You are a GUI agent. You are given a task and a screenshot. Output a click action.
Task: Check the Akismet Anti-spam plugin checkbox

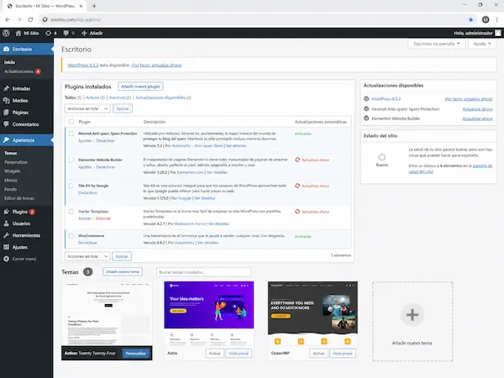(71, 134)
